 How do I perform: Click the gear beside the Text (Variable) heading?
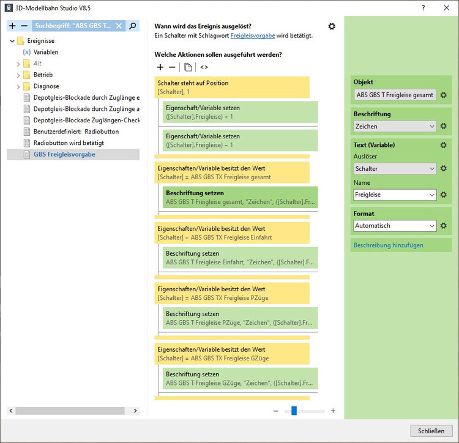444,145
